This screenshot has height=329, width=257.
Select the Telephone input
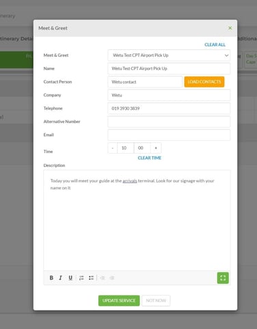[x=169, y=108]
